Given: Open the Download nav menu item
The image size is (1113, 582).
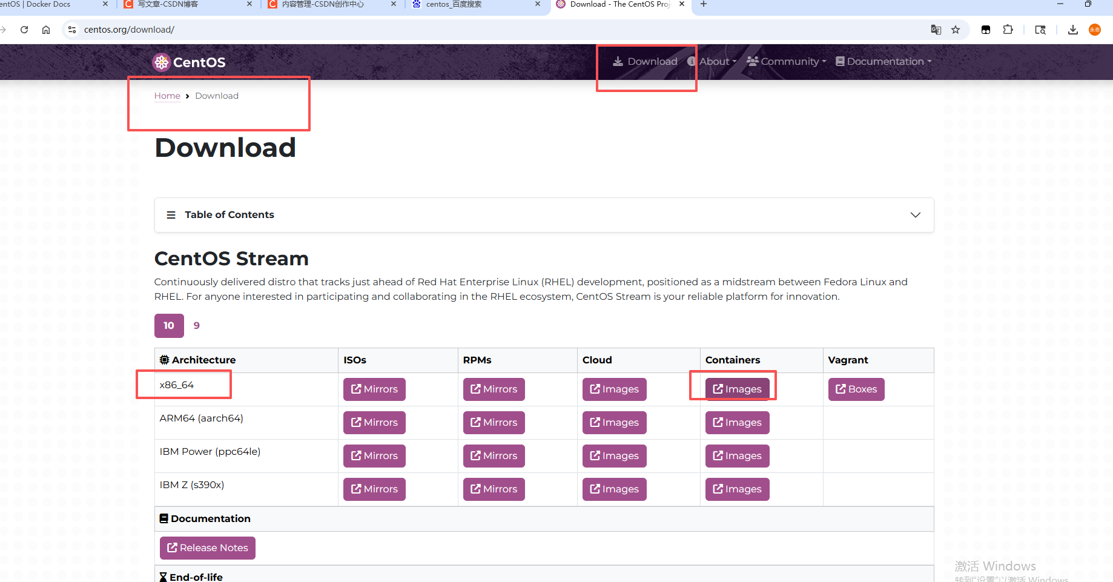Looking at the screenshot, I should pos(645,61).
